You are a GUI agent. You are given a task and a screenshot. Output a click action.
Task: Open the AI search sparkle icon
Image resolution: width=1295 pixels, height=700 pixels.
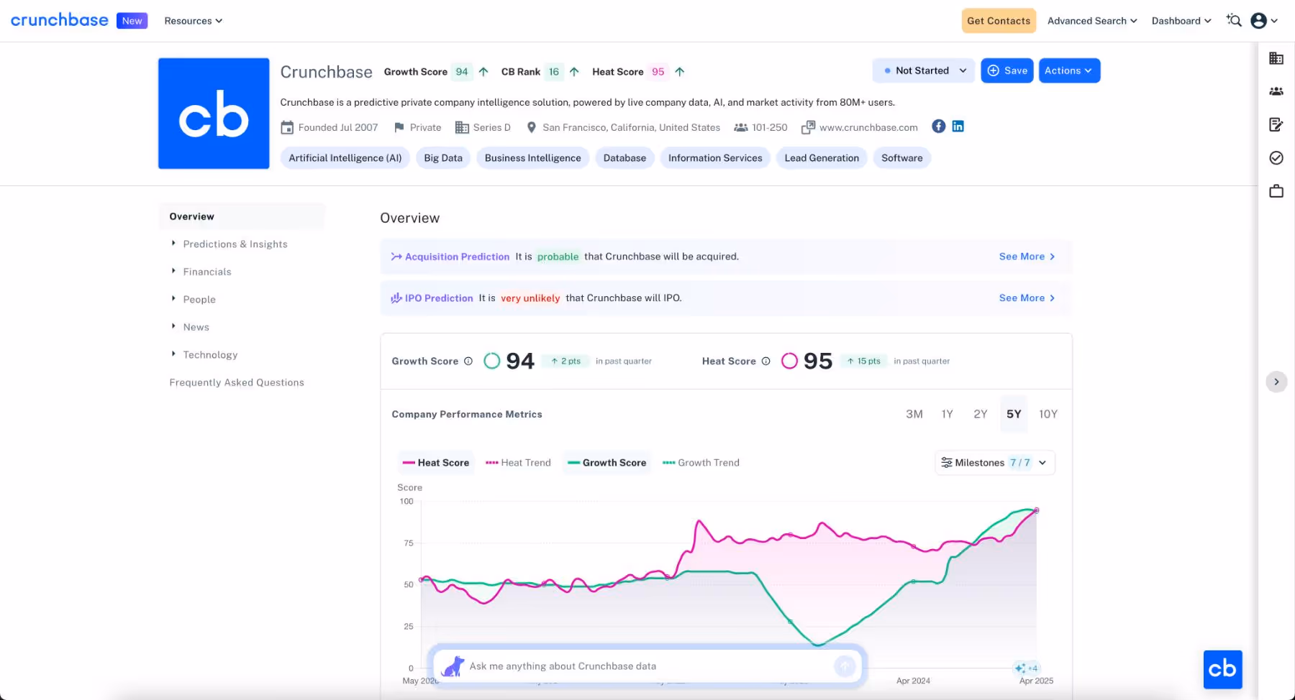point(1234,20)
